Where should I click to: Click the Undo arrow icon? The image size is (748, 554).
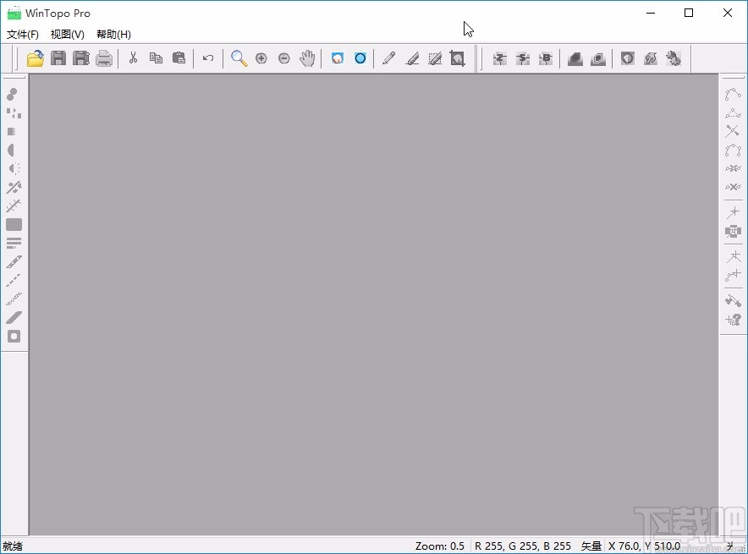(208, 58)
